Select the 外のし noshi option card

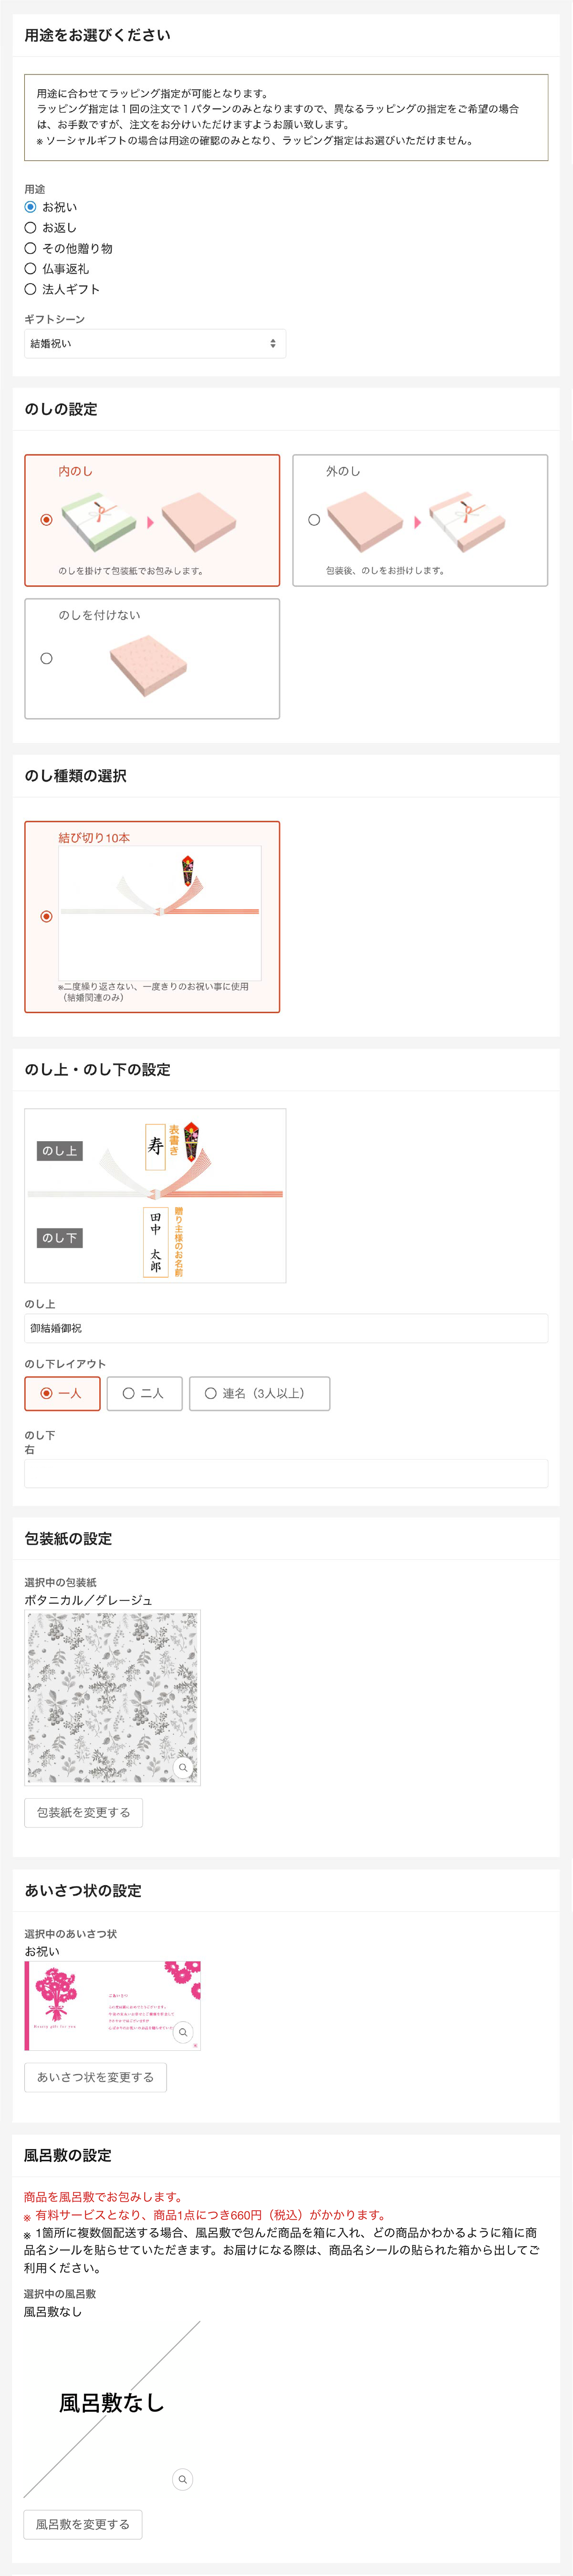coord(419,520)
